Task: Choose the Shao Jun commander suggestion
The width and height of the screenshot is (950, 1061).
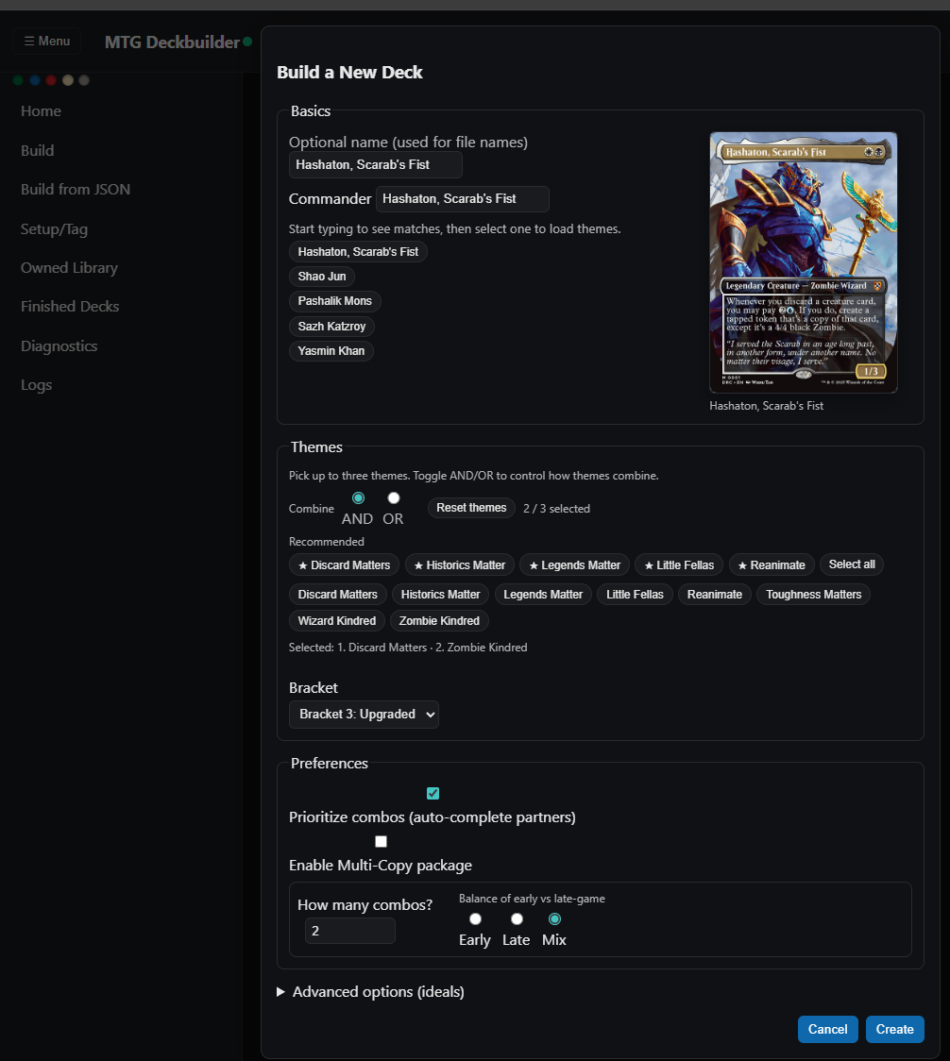Action: pos(321,276)
